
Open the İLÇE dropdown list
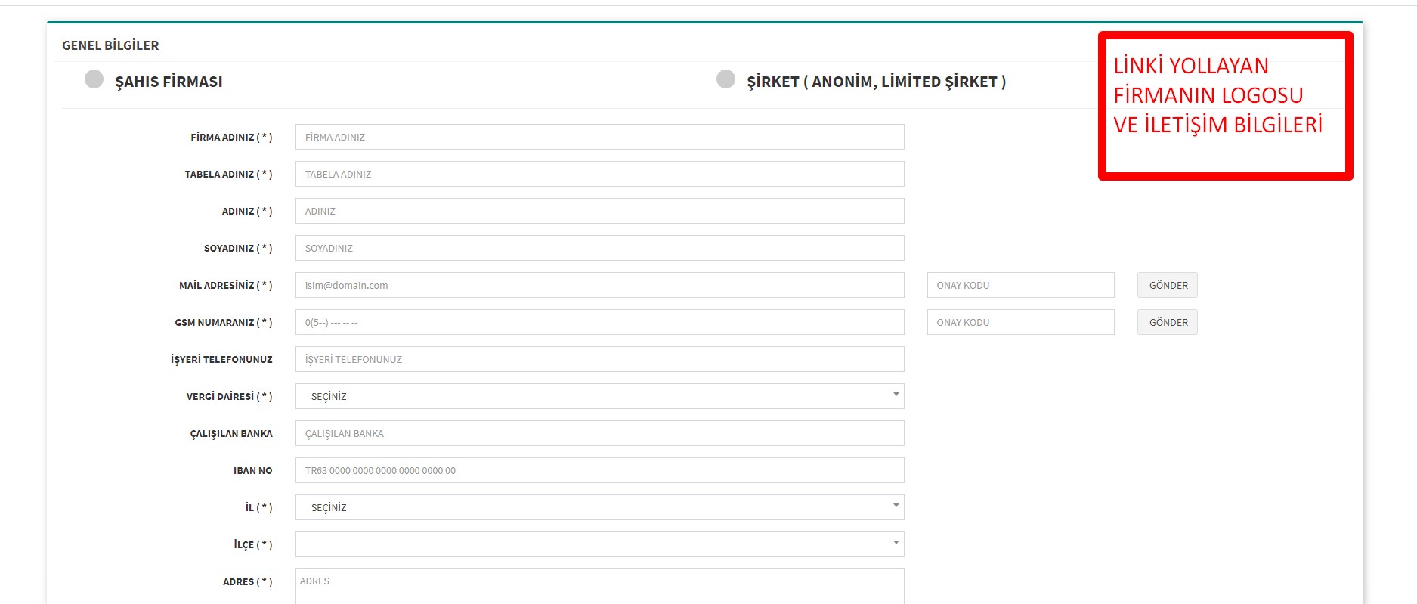[x=599, y=544]
